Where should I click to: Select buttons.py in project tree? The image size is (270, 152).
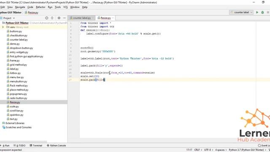16,31
